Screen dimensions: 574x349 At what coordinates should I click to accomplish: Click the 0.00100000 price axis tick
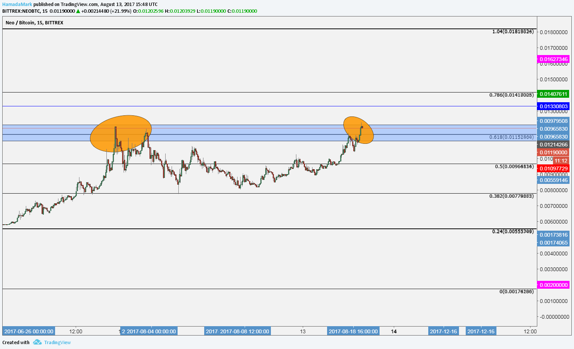coord(553,301)
